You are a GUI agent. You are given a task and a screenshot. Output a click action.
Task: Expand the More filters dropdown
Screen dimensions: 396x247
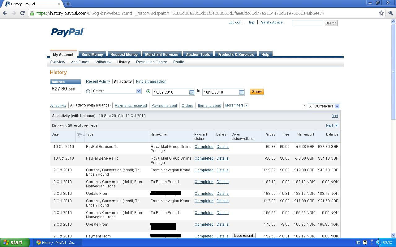click(237, 105)
